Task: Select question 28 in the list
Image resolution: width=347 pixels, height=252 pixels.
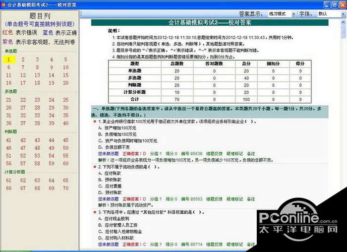Action: click(37, 108)
